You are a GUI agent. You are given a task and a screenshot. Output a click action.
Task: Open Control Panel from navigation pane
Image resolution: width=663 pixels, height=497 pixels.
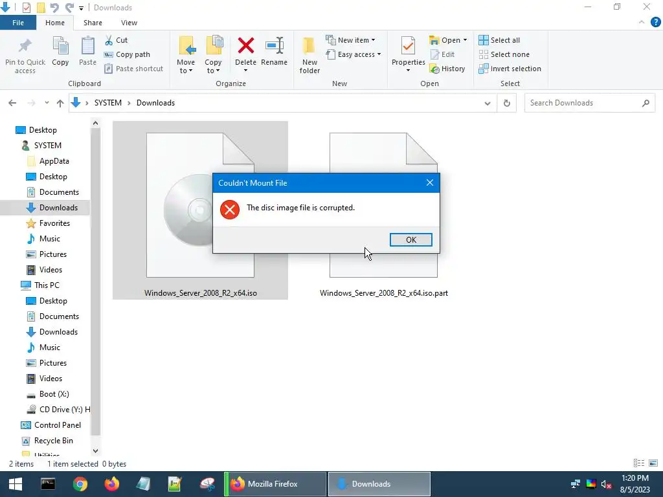57,425
